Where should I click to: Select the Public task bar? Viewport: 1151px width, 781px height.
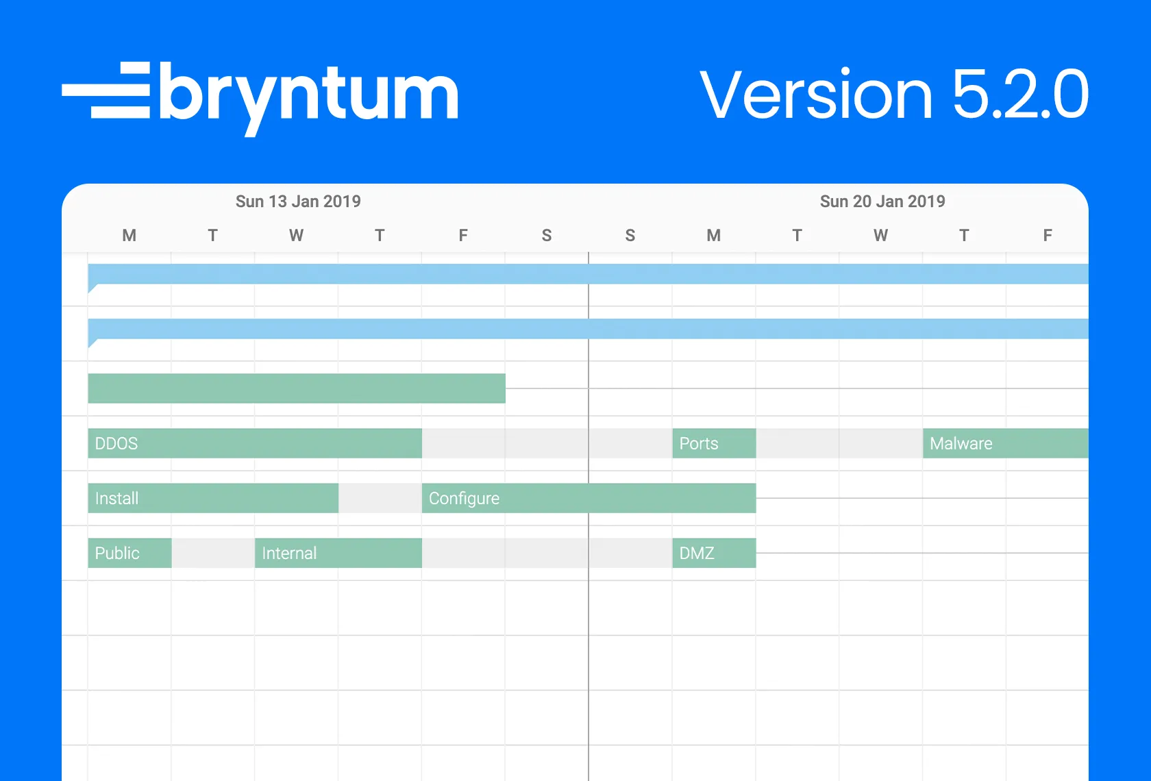click(x=129, y=553)
